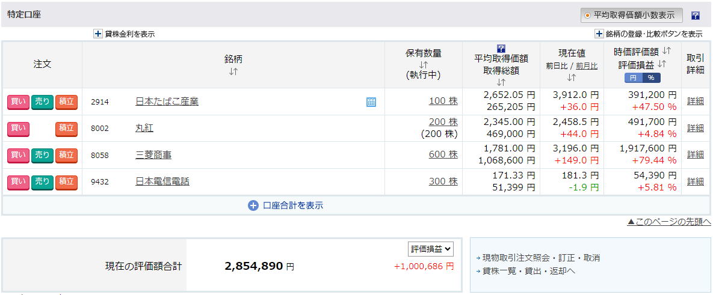Sort by 時価評価額 arrows

pos(667,50)
